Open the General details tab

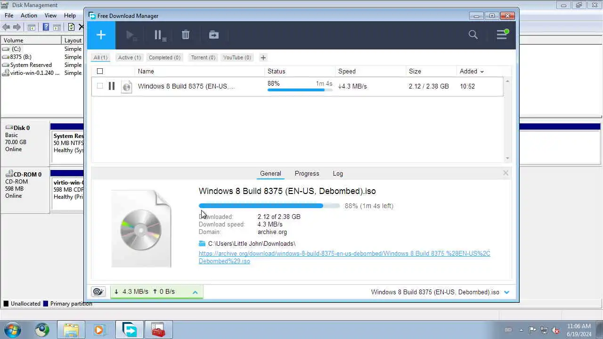click(270, 173)
